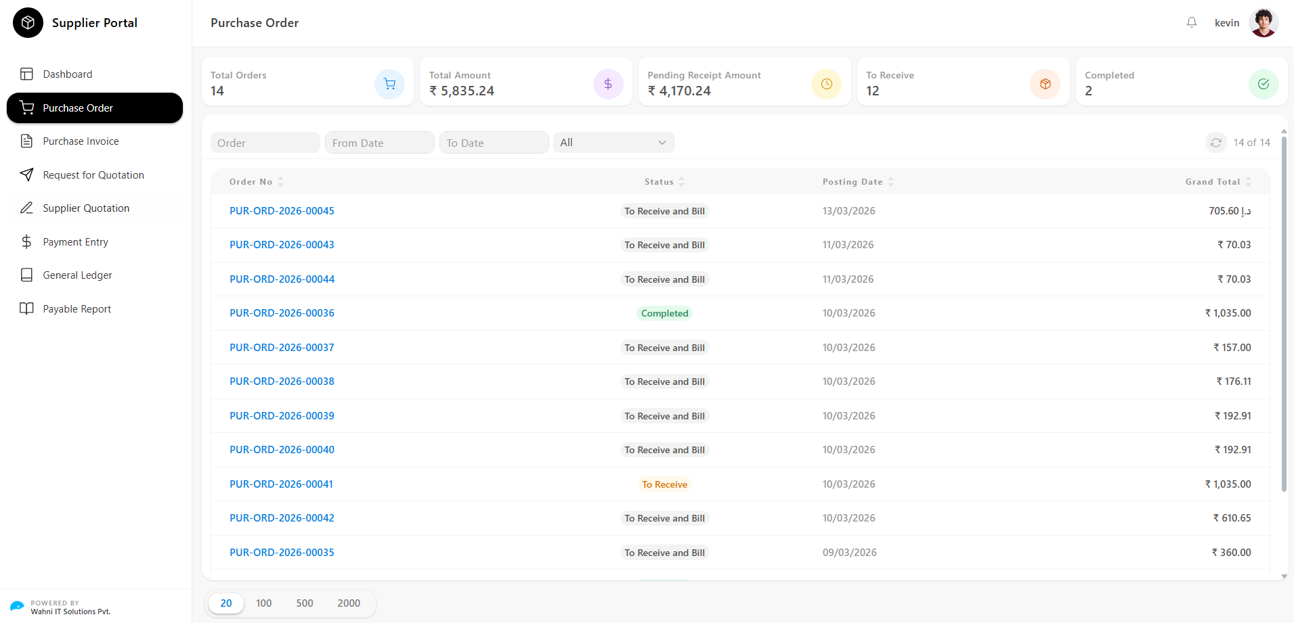Click the Completed status badge for PUR-ORD-2026-00036
The height and width of the screenshot is (623, 1294).
[x=665, y=313]
